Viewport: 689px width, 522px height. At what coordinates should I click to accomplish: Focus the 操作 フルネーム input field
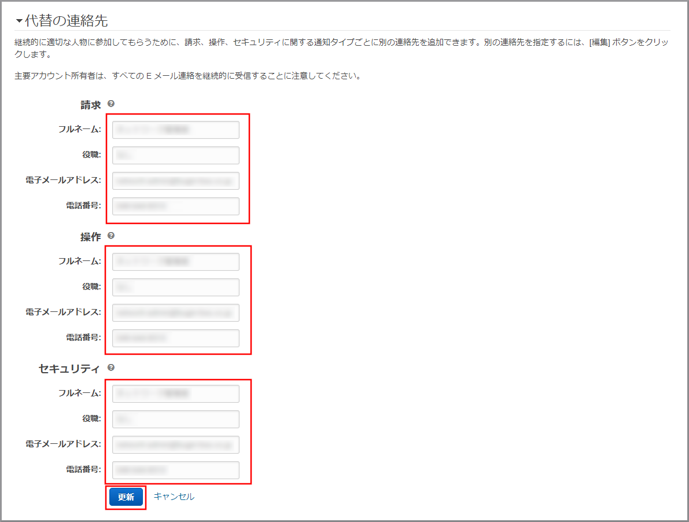[176, 262]
